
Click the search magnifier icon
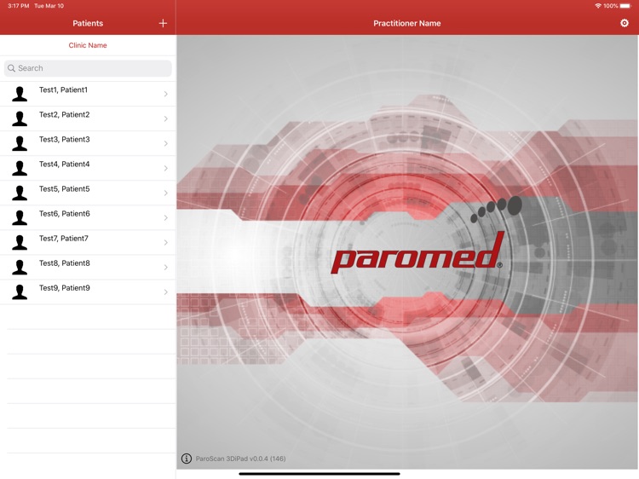(11, 68)
